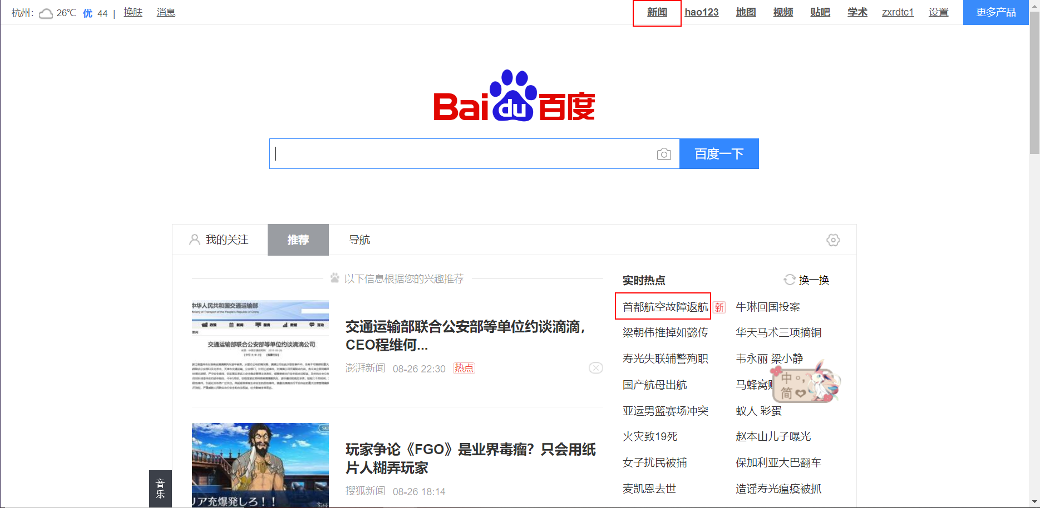Expand the 更多产品 menu
This screenshot has width=1040, height=508.
tap(995, 12)
